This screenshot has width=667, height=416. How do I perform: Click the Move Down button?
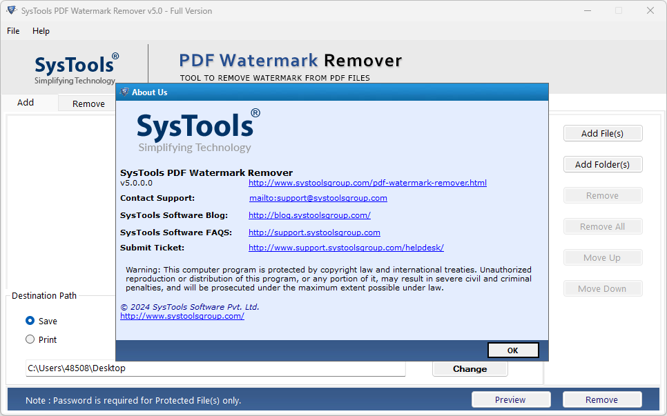click(x=603, y=288)
